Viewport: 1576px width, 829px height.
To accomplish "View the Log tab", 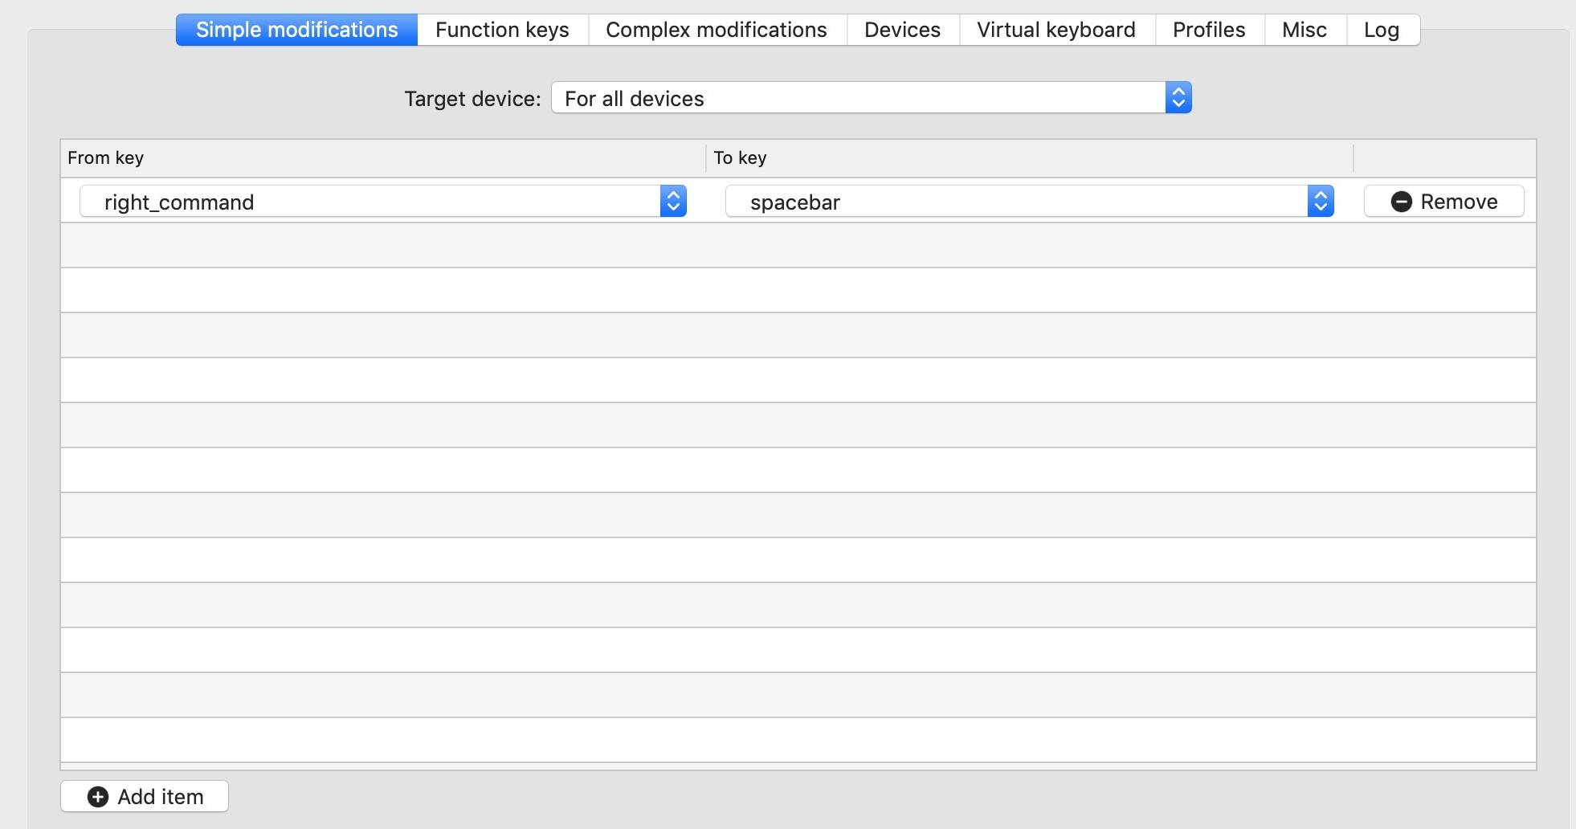I will 1382,29.
